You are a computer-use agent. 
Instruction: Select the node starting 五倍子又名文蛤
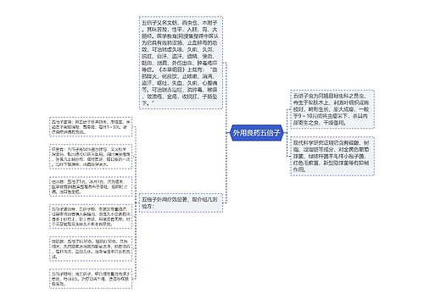click(x=181, y=63)
